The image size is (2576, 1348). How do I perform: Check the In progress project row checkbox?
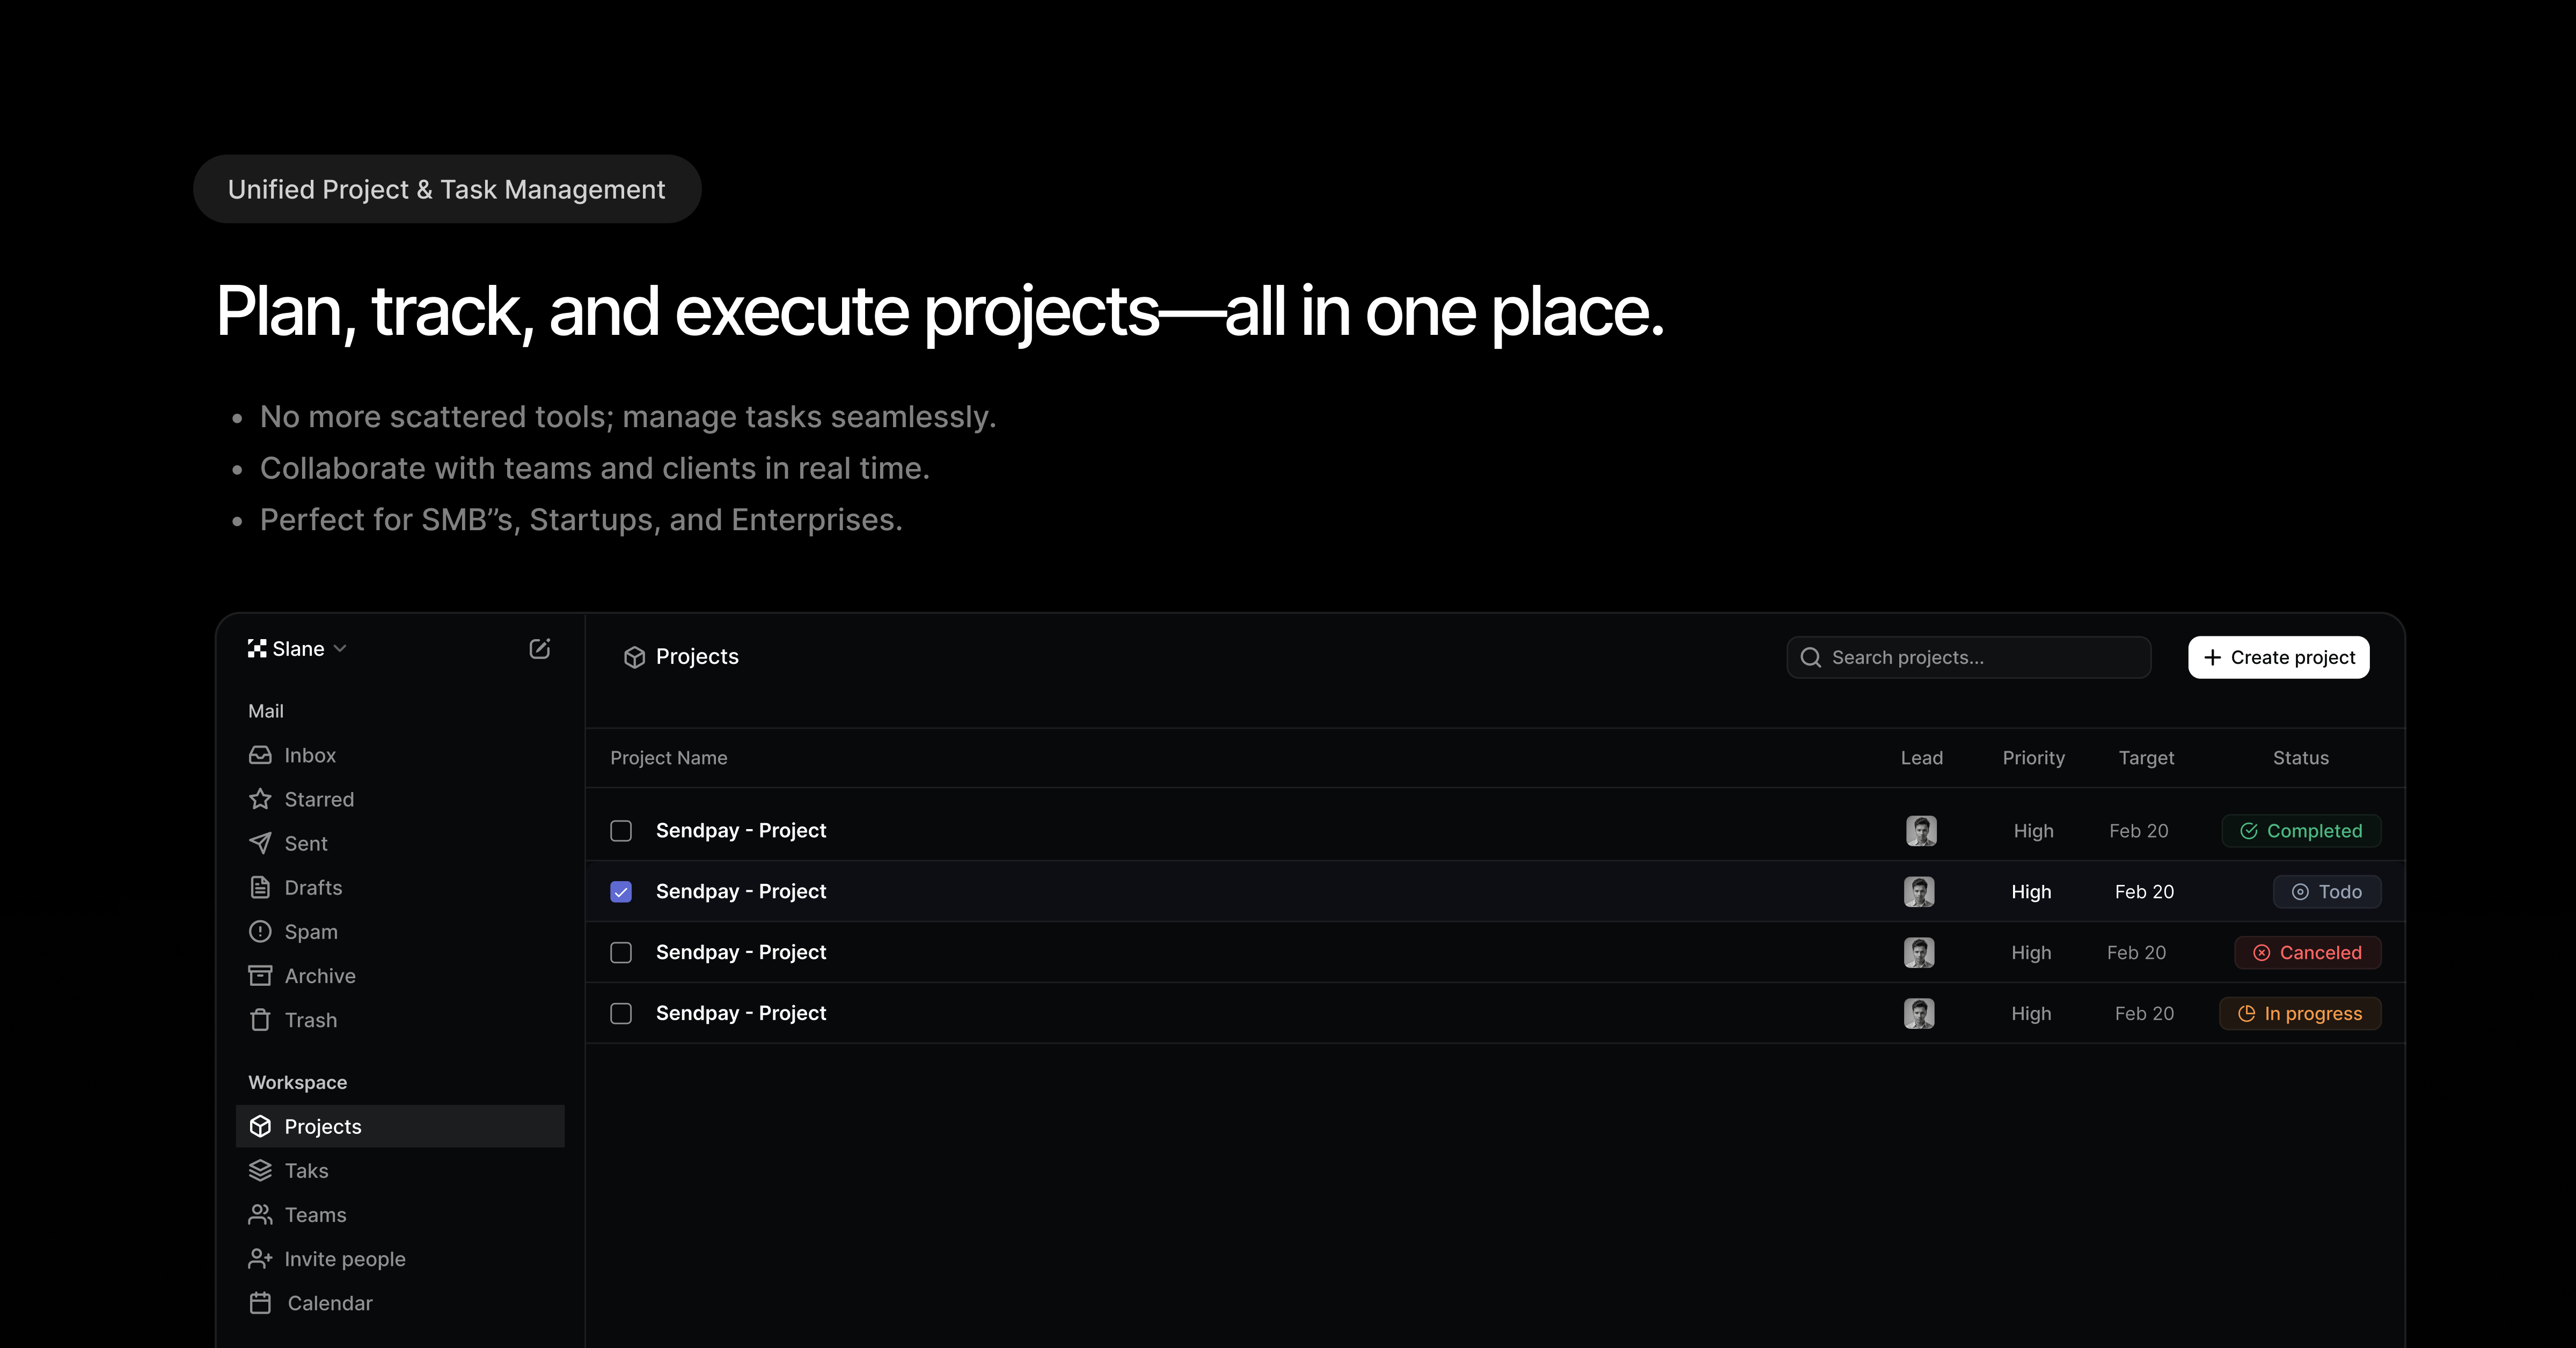621,1013
